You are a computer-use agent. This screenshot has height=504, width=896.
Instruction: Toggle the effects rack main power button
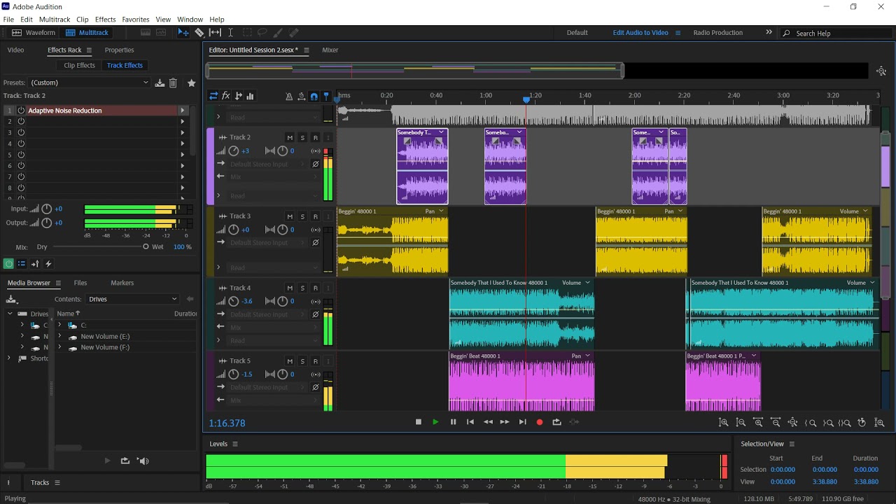8,264
